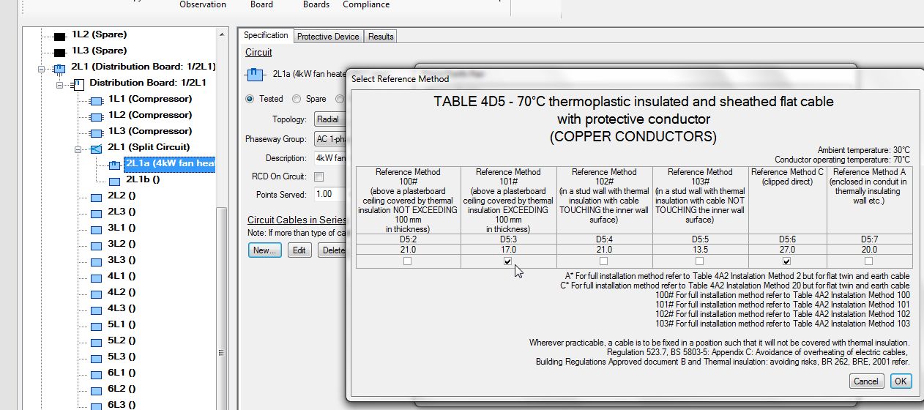Image resolution: width=924 pixels, height=410 pixels.
Task: Click the 2L1a circuit icon in Specification panel
Action: point(255,75)
